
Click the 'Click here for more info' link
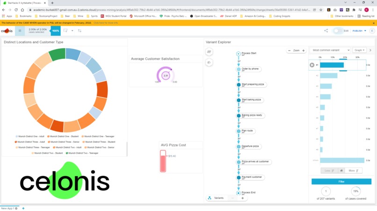[106, 23]
